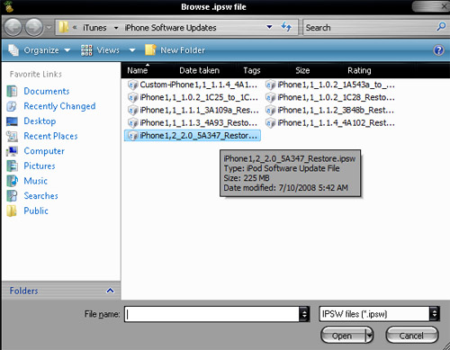450x350 pixels.
Task: Open the Organize menu
Action: tap(39, 50)
